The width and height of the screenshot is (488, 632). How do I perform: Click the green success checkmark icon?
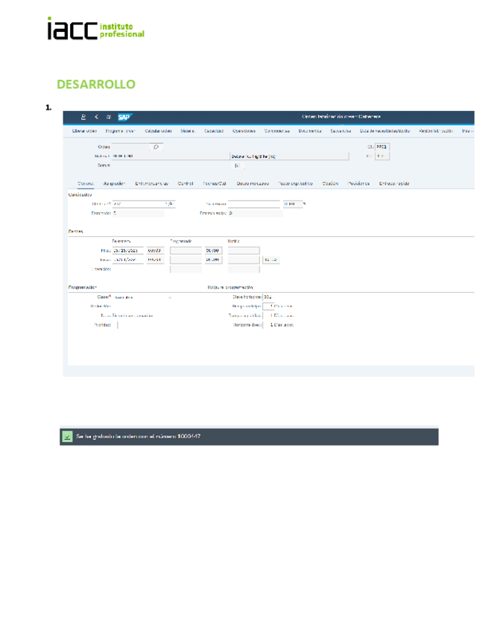click(67, 437)
